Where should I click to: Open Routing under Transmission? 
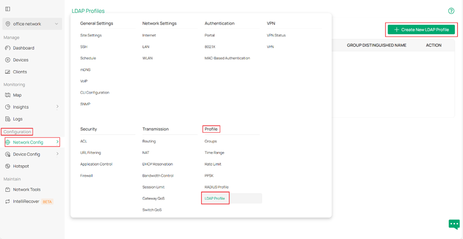[149, 141]
